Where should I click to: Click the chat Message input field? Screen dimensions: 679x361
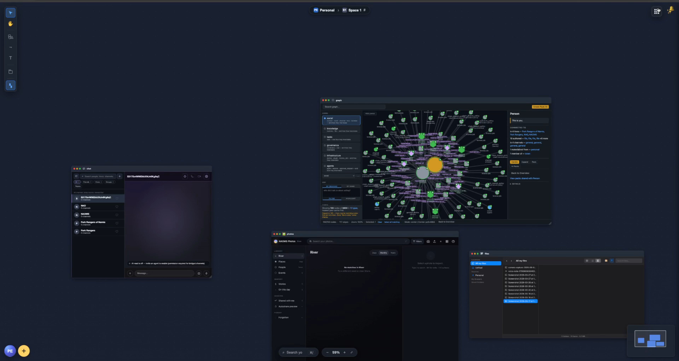[164, 273]
